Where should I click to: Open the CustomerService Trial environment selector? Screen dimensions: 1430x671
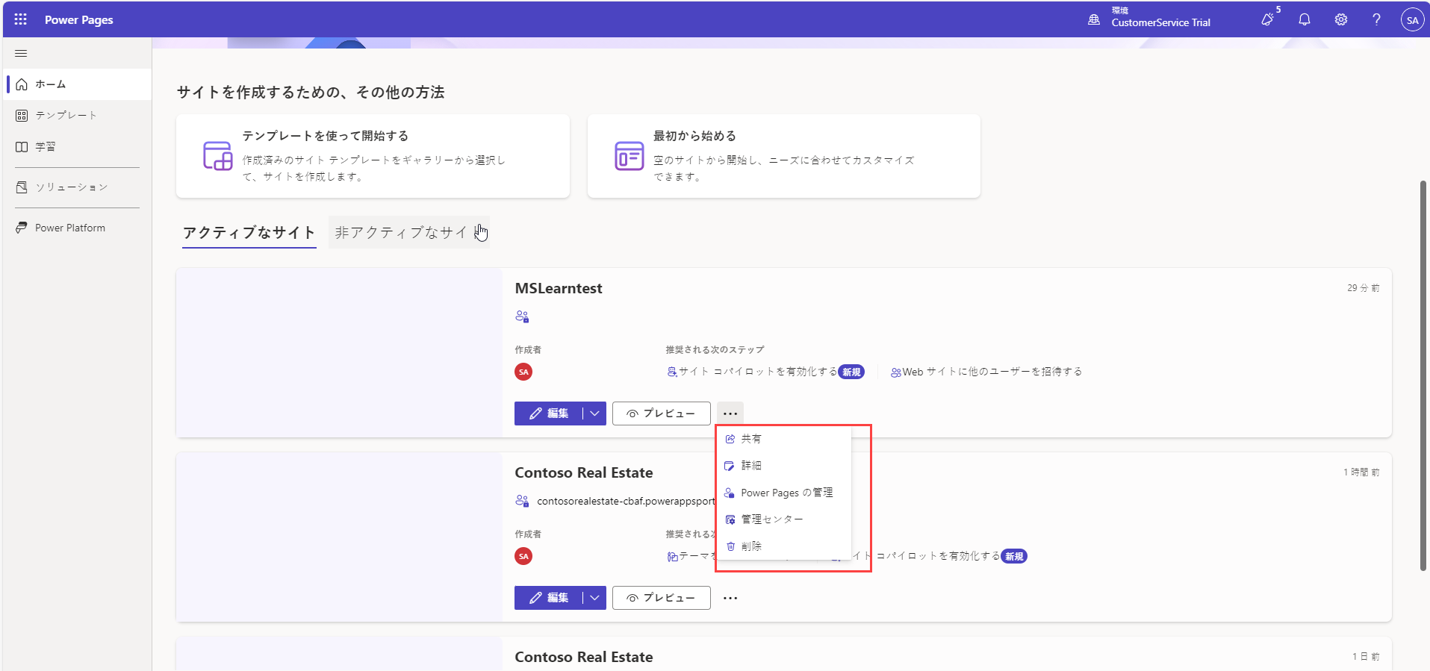click(1149, 19)
